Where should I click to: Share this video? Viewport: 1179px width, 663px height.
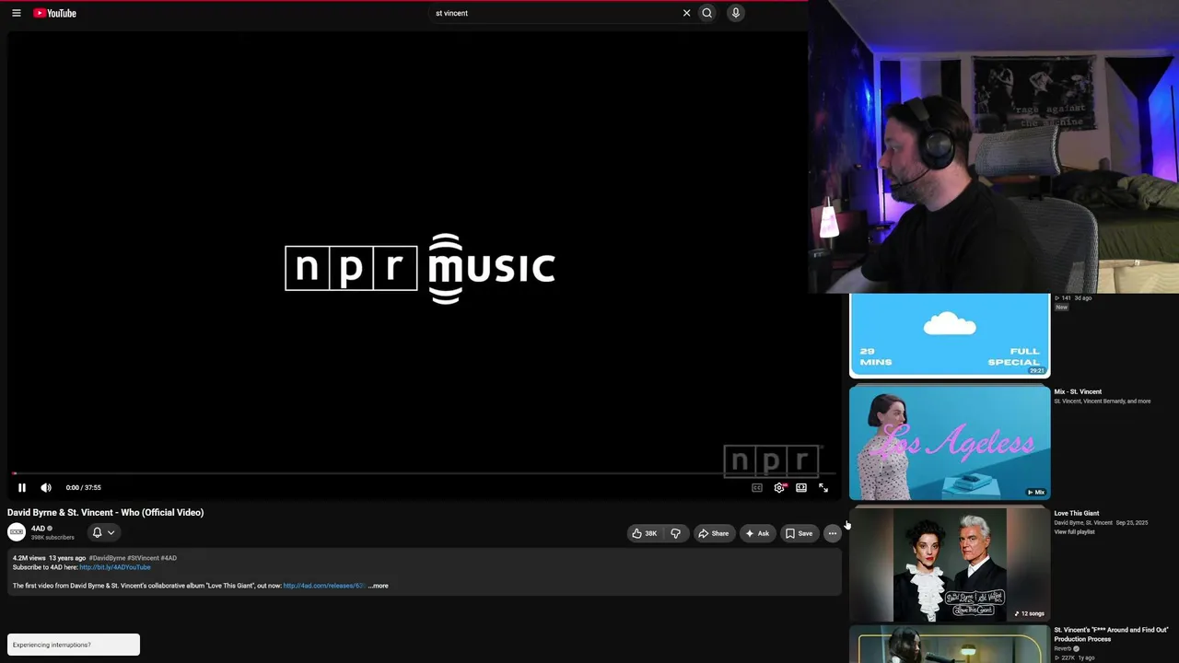714,533
